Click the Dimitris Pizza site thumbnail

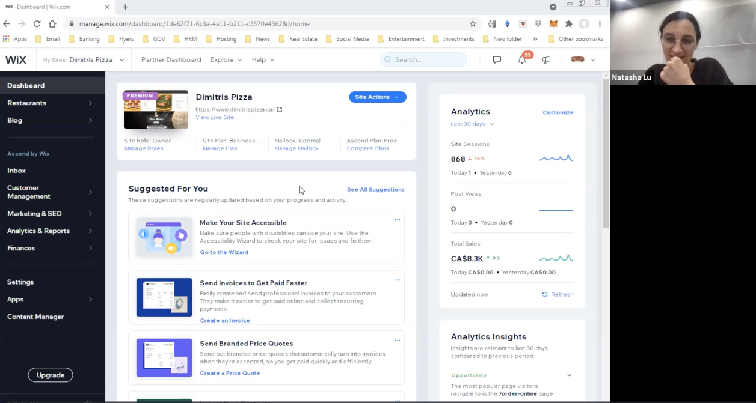156,109
